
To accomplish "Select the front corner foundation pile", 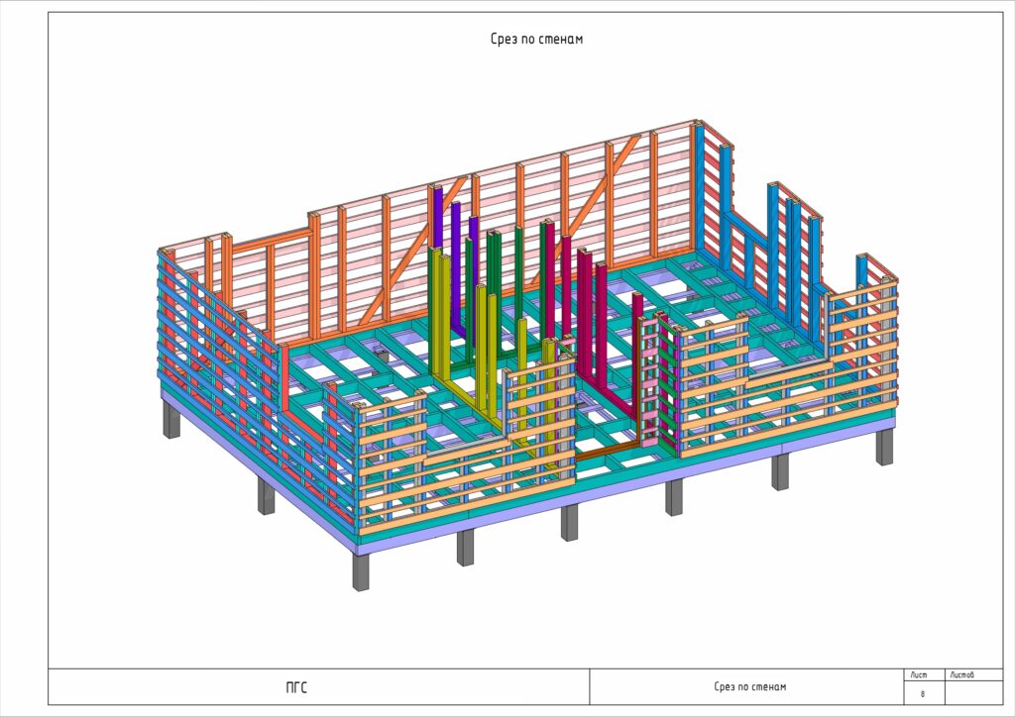I will click(361, 571).
